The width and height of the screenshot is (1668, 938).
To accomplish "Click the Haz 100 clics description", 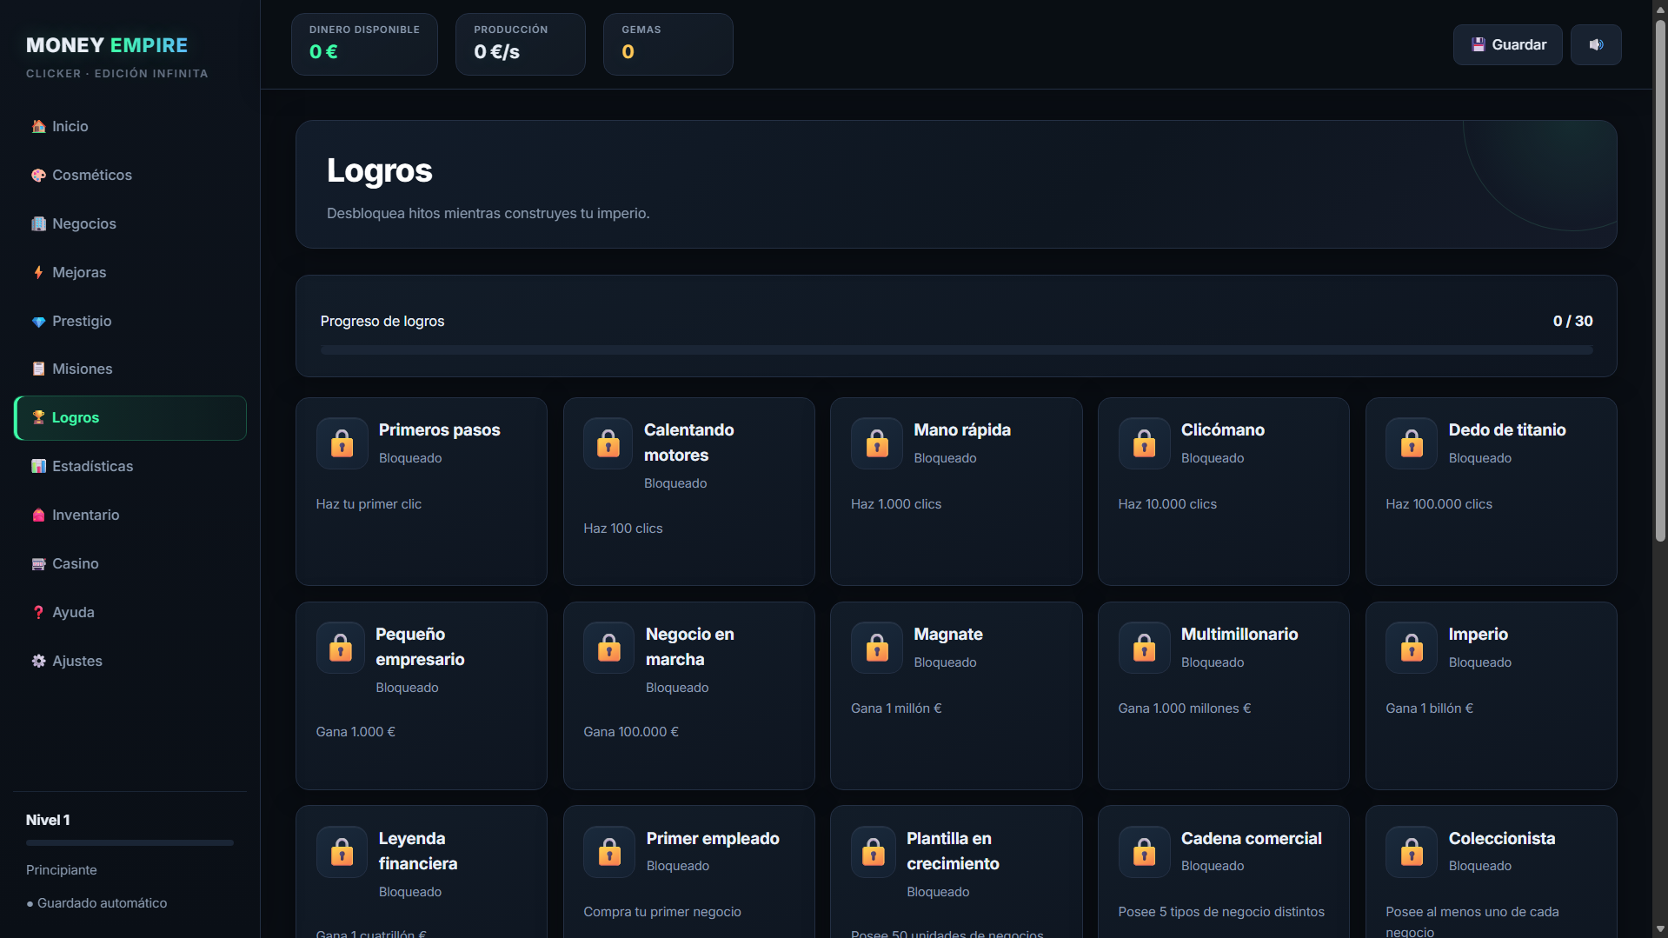I will click(622, 529).
